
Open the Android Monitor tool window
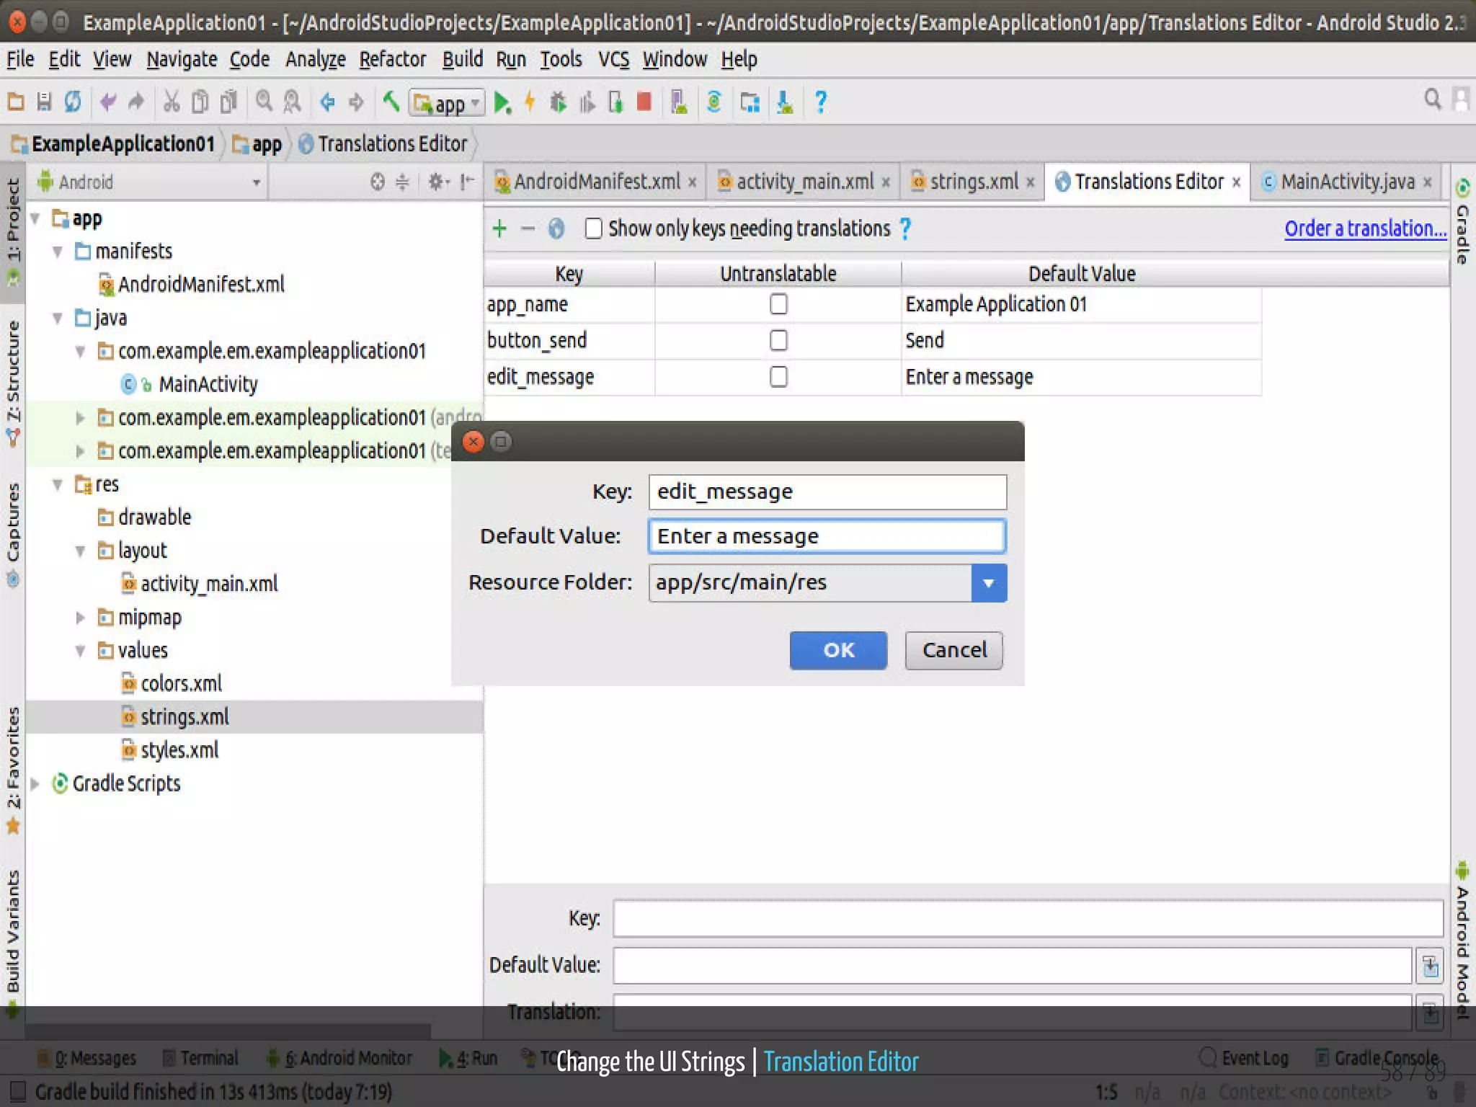pyautogui.click(x=339, y=1058)
